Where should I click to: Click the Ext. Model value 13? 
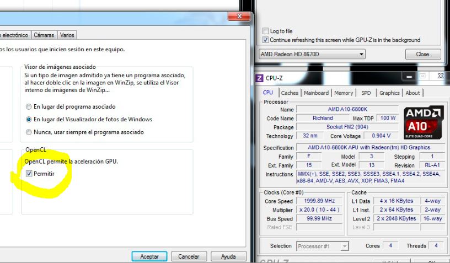pos(371,165)
